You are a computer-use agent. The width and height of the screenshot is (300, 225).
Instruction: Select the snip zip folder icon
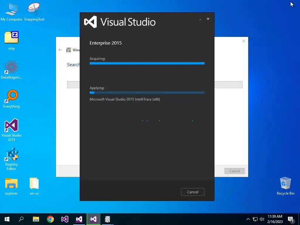11,40
